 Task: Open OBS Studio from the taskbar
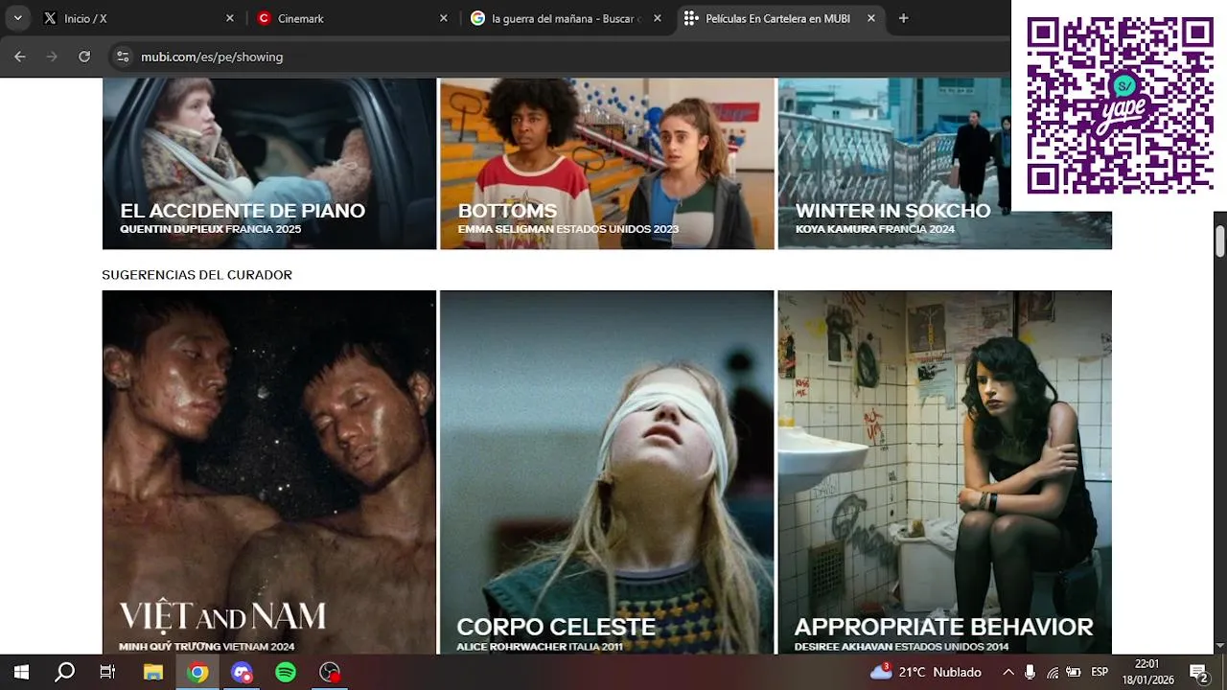(330, 672)
